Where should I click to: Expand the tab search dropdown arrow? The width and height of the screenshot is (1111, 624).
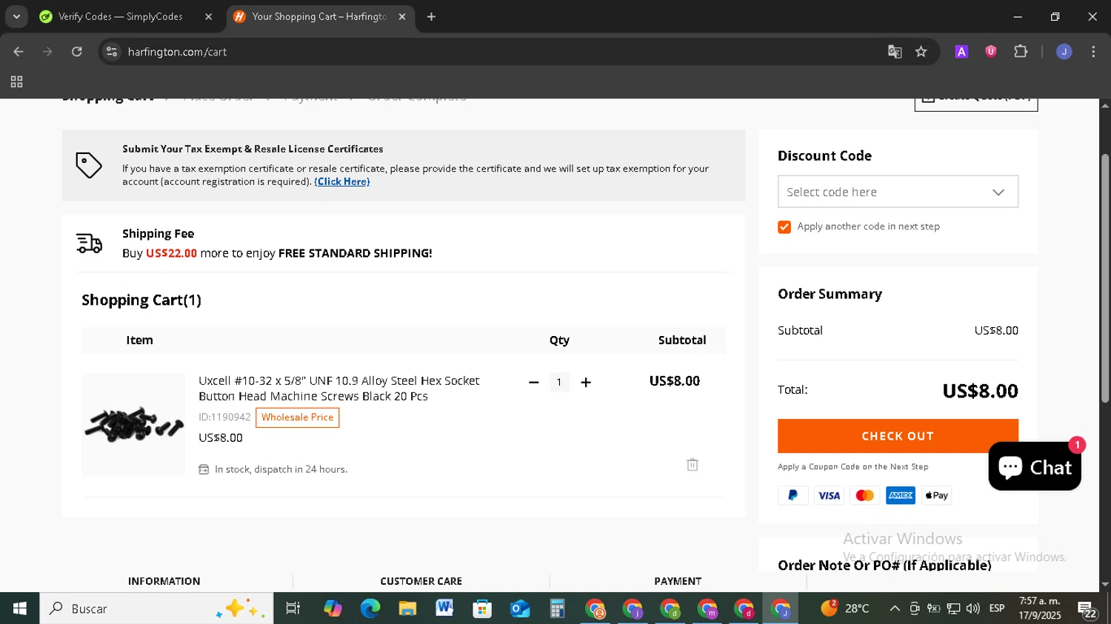16,16
